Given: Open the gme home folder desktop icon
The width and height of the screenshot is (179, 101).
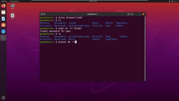Looking at the screenshot, I should (12, 6).
